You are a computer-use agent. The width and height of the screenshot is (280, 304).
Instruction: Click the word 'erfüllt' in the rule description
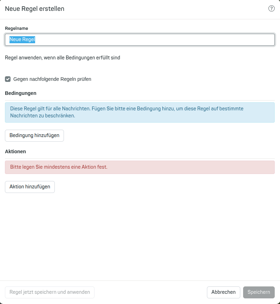coord(103,58)
